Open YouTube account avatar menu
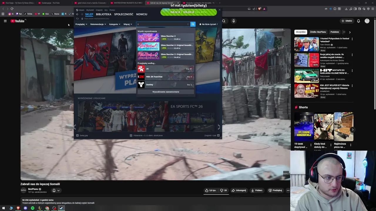 coord(367,21)
